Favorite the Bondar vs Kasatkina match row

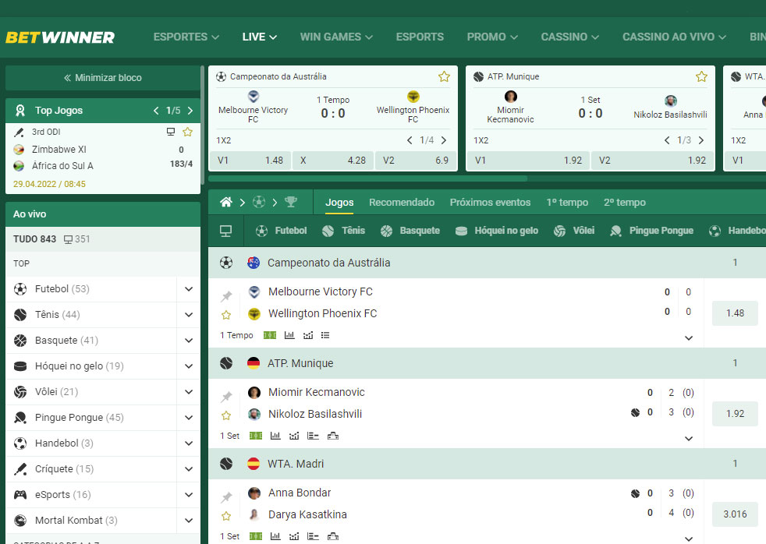pos(226,516)
